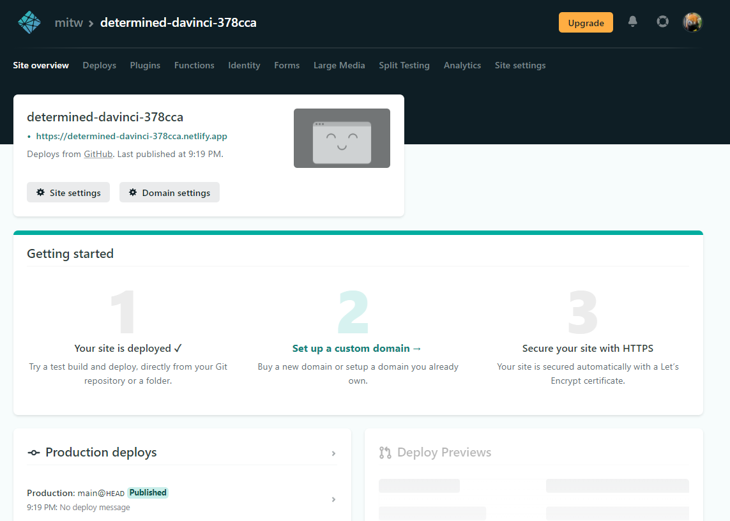
Task: Click 'Secure your site with HTTPS' text
Action: point(588,348)
